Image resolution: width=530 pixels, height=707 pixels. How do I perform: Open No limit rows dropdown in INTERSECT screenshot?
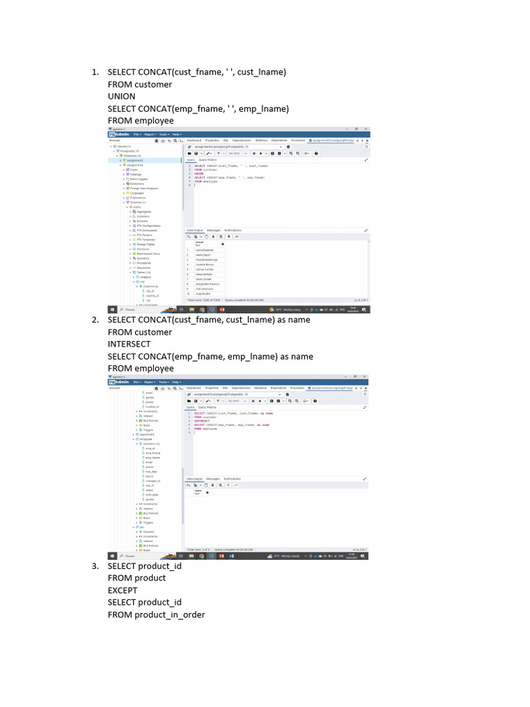237,401
